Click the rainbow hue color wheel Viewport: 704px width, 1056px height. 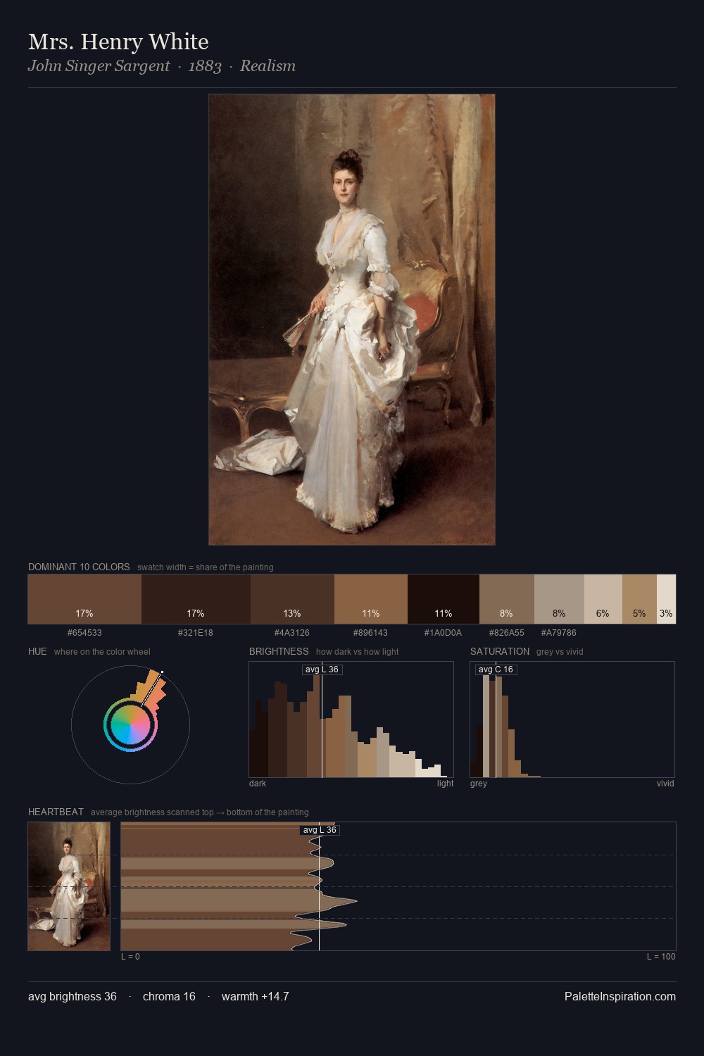(130, 724)
